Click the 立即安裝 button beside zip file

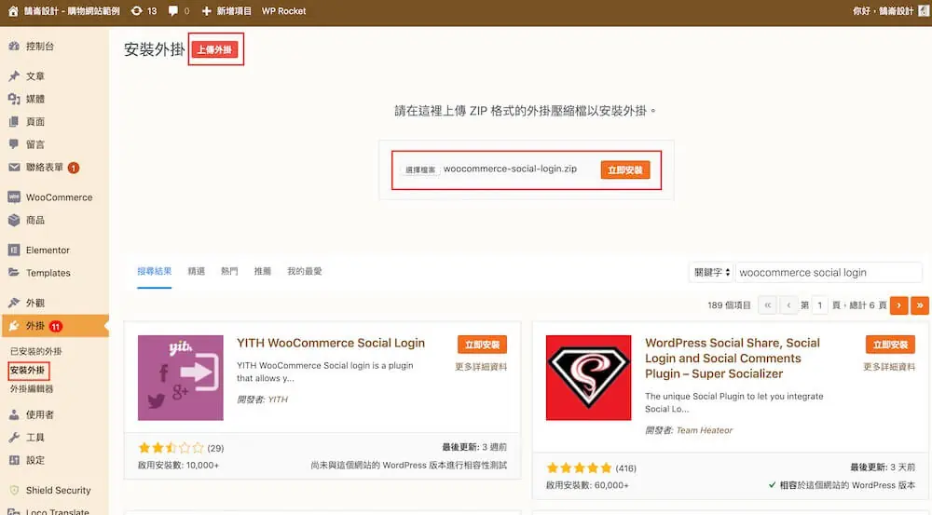coord(624,169)
